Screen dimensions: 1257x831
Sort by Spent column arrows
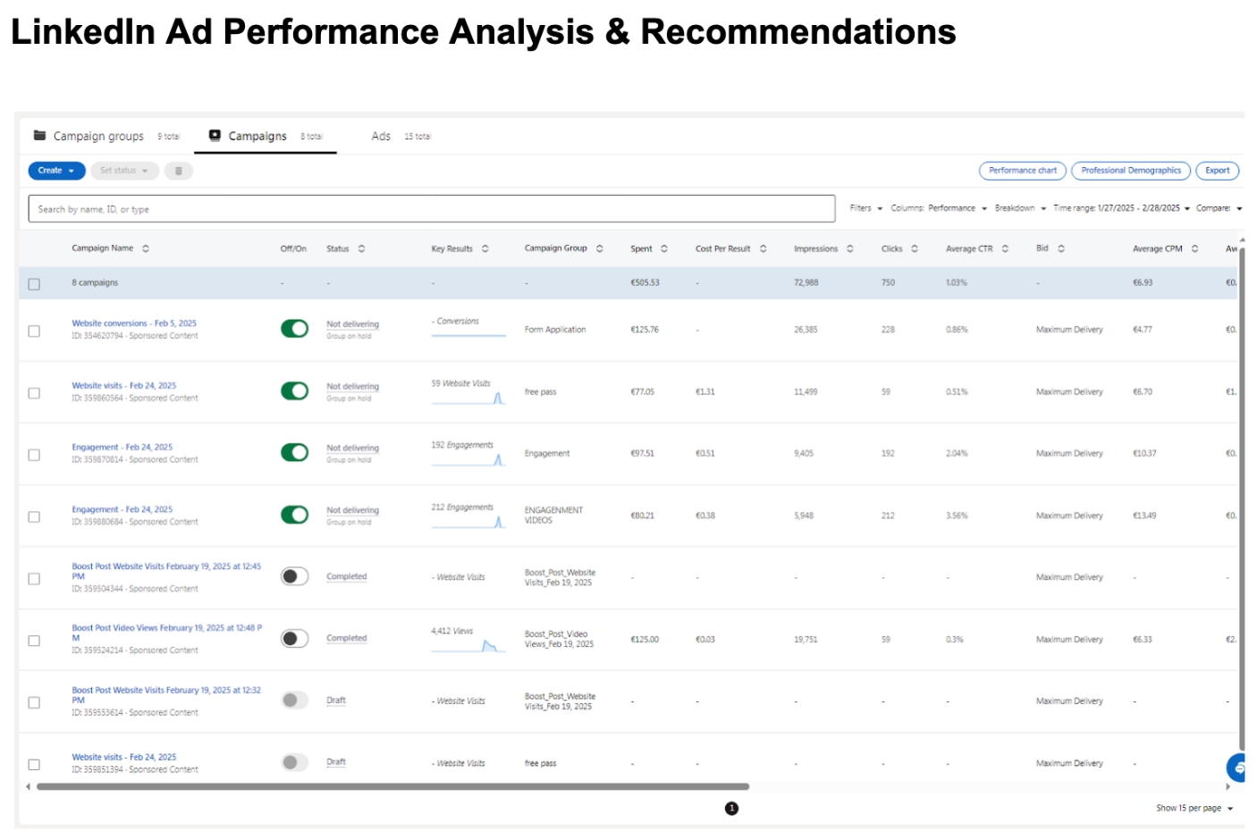663,248
